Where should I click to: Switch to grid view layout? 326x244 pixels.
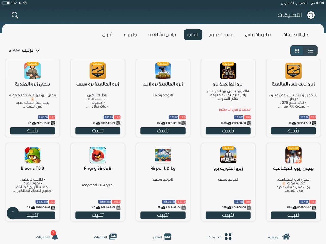click(297, 51)
